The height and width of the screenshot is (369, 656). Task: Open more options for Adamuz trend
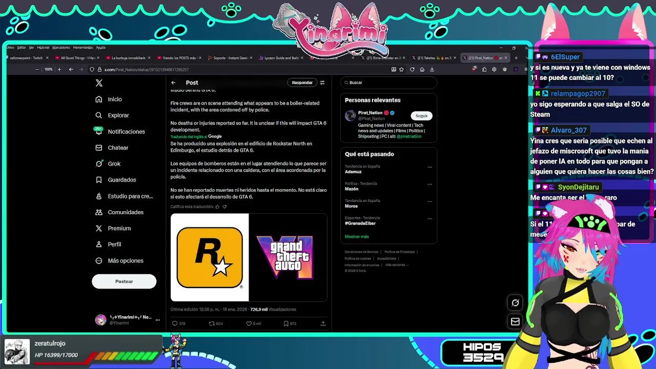coord(429,167)
